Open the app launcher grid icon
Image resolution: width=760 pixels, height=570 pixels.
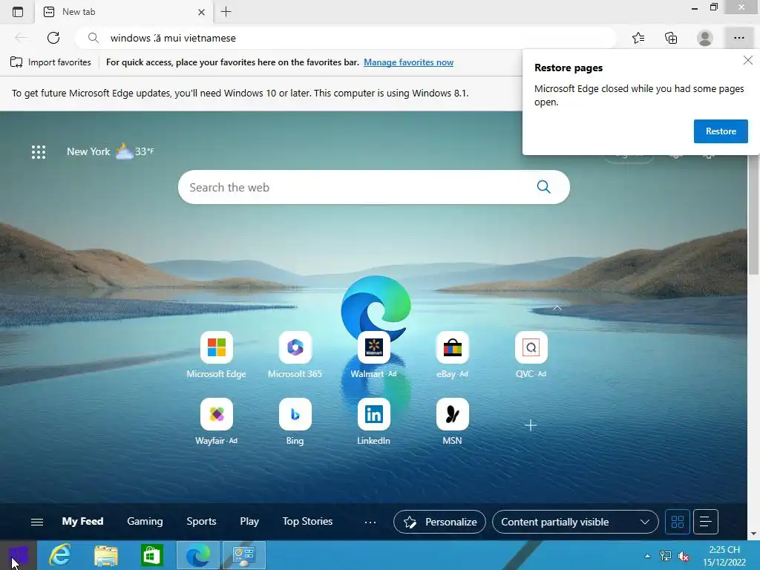39,151
